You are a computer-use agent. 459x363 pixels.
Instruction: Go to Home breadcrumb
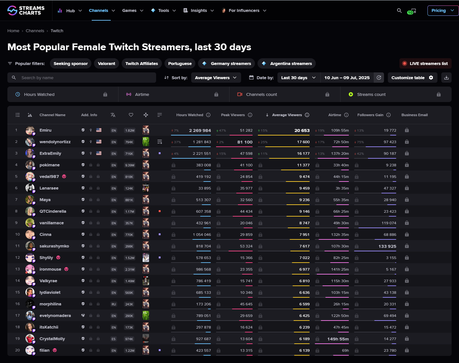point(13,31)
